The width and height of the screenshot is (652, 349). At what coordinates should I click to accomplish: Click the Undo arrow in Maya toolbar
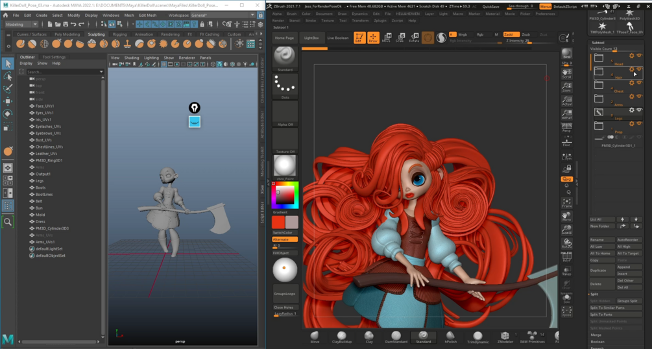[73, 25]
